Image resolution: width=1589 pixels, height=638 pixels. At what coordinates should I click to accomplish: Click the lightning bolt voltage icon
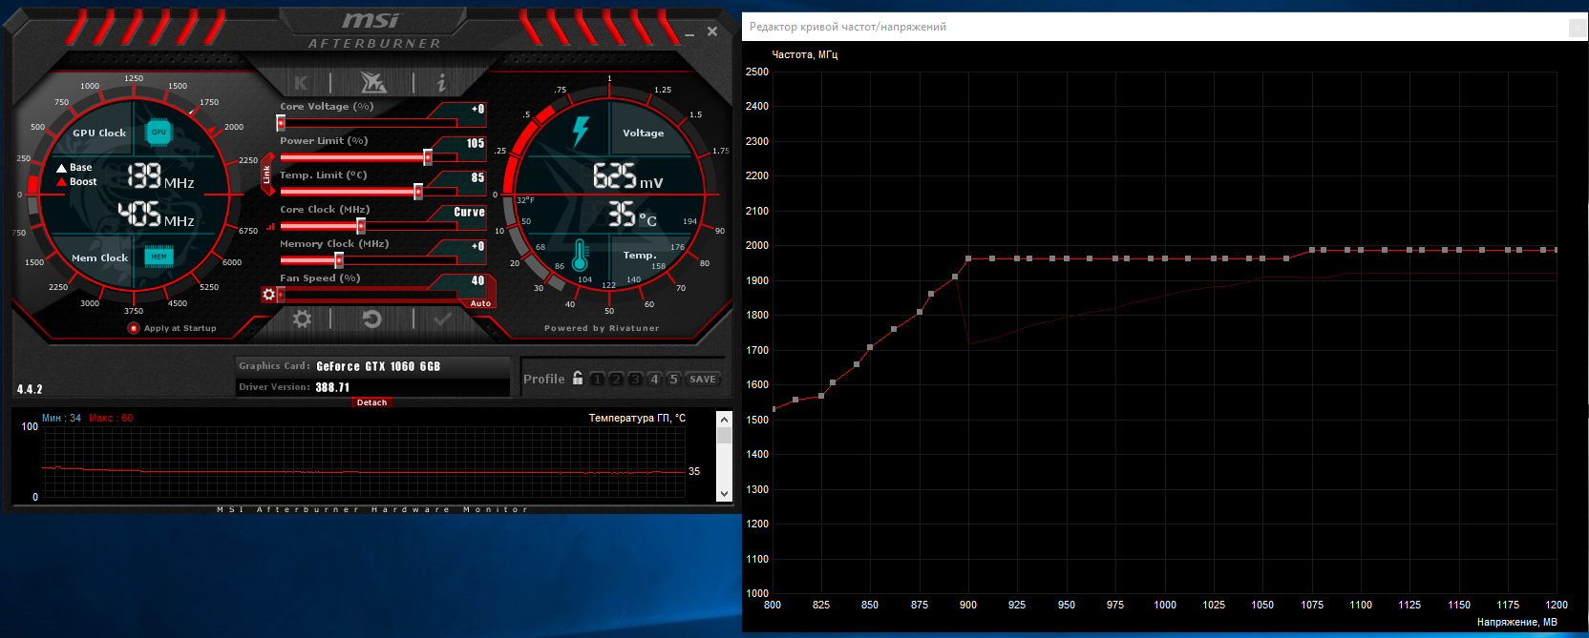point(581,132)
